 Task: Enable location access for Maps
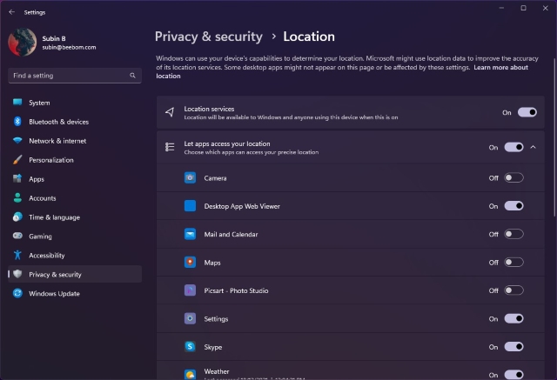coord(513,263)
